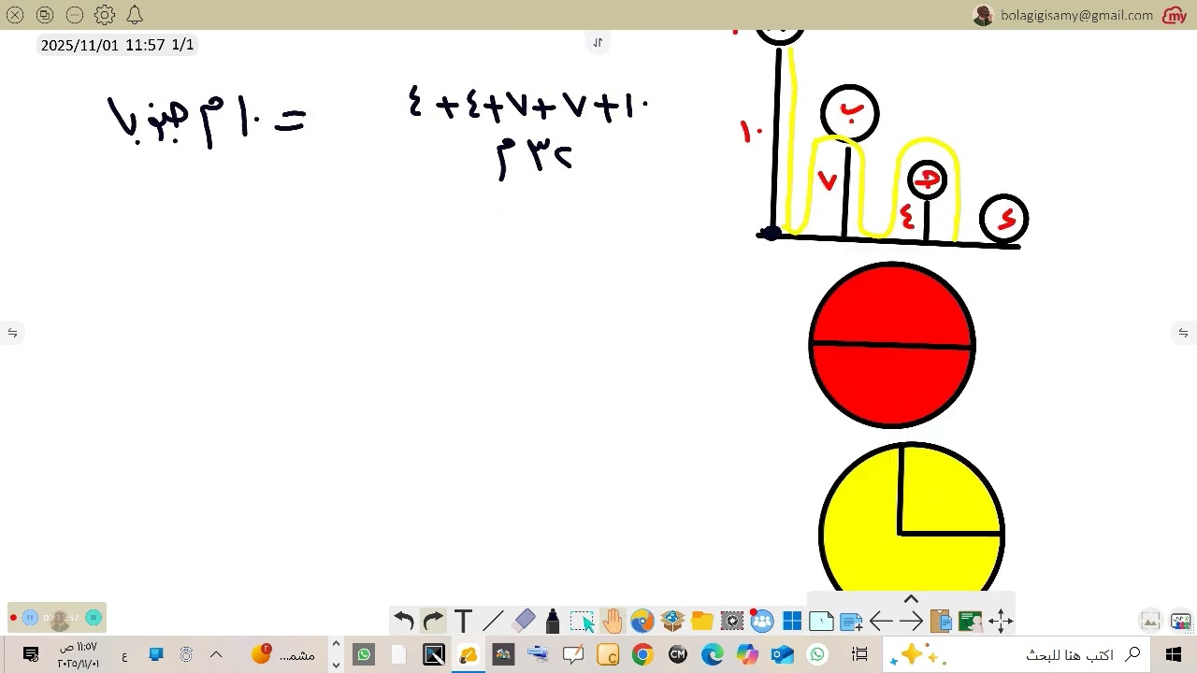This screenshot has height=673, width=1197.
Task: Click the red my logo icon
Action: [1175, 15]
